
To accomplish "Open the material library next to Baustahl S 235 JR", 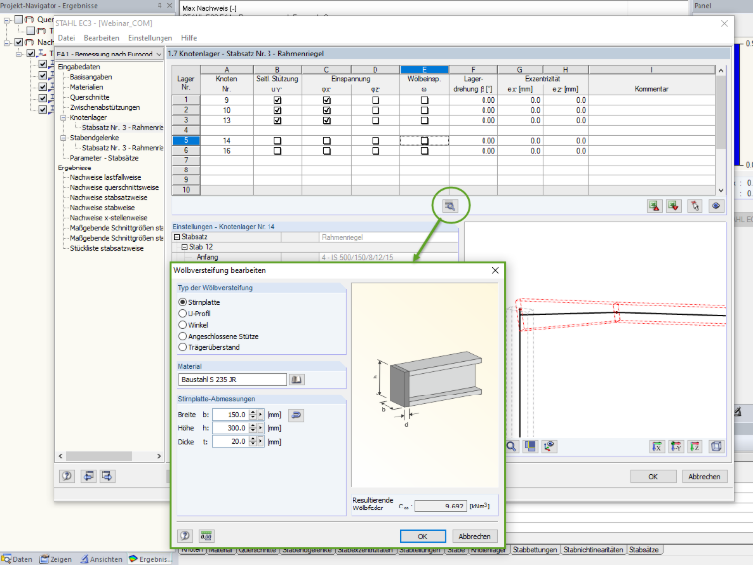I will pyautogui.click(x=297, y=379).
